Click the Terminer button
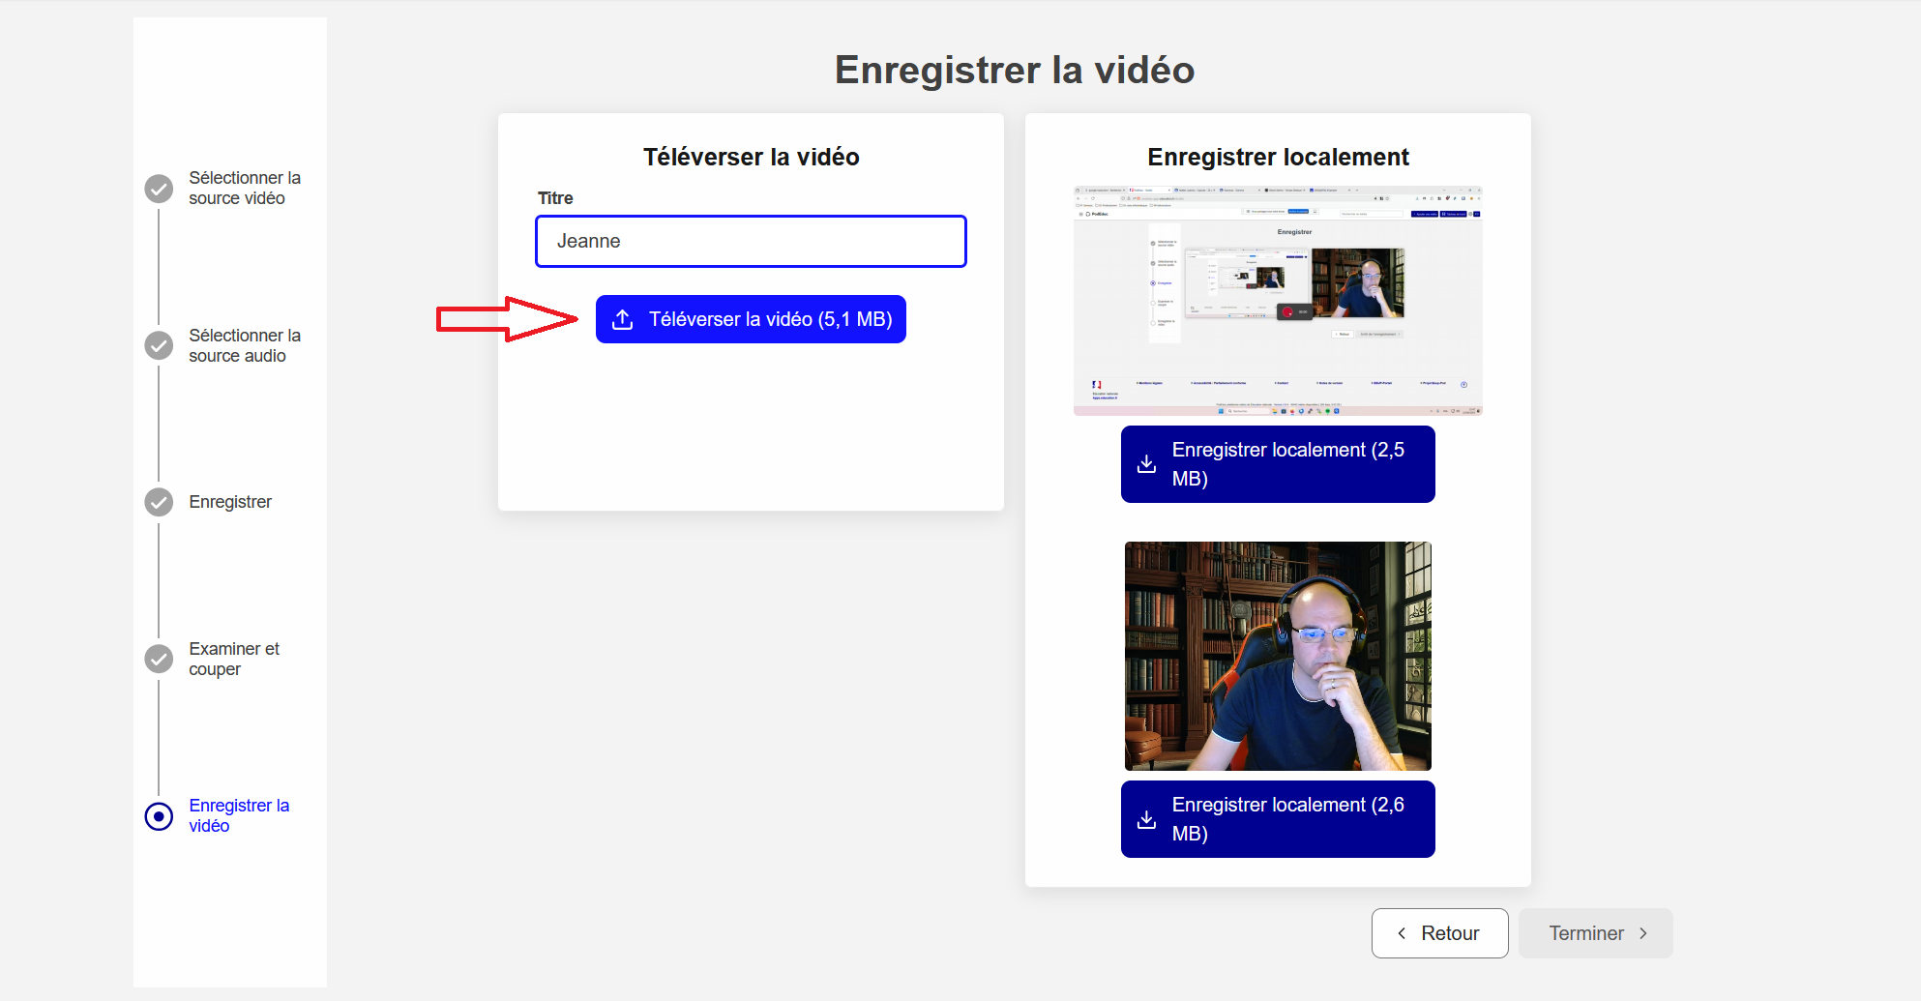1921x1001 pixels. click(x=1594, y=933)
